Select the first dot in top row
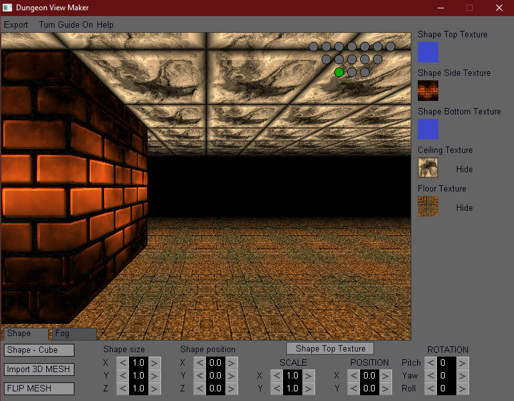This screenshot has height=401, width=514. [x=313, y=47]
